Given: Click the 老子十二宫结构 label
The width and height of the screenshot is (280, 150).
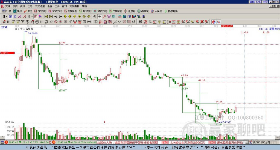Looking at the screenshot, I should pyautogui.click(x=24, y=29).
